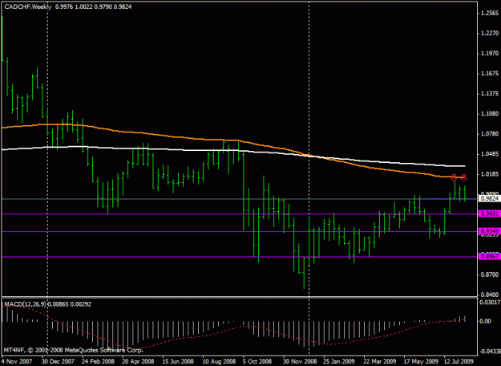
Task: Click the 24 Feb 2008 date label
Action: click(99, 361)
